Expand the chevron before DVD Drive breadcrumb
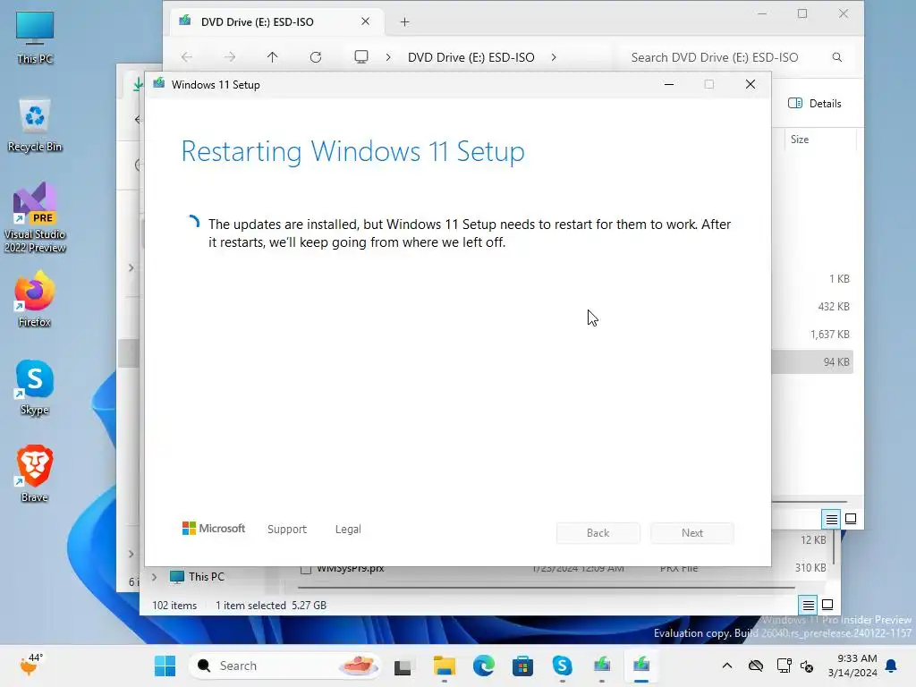916x687 pixels. pos(388,57)
